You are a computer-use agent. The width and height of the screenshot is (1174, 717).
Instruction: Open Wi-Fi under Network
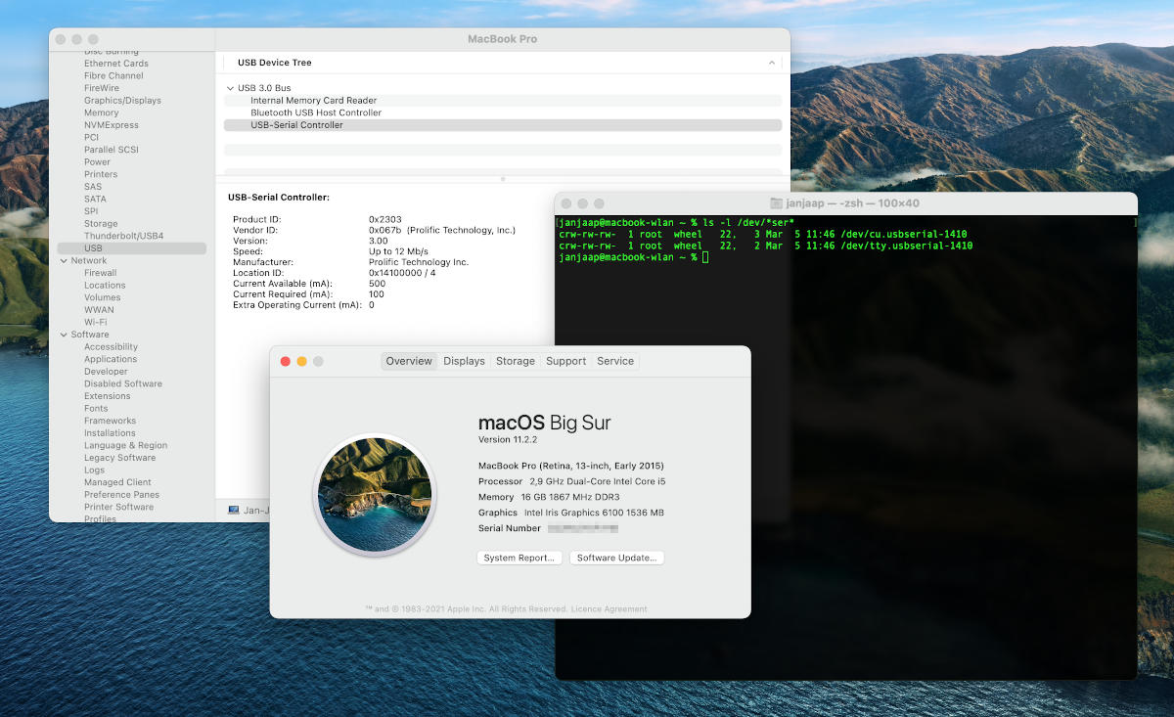[96, 322]
